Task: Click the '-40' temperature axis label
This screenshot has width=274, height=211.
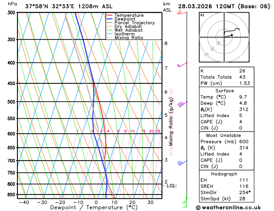Action: tap(24, 202)
